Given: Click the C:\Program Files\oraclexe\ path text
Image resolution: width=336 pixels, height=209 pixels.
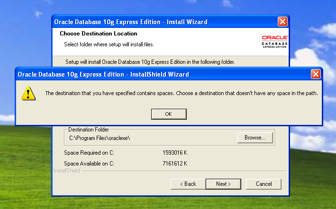Looking at the screenshot, I should tap(100, 138).
